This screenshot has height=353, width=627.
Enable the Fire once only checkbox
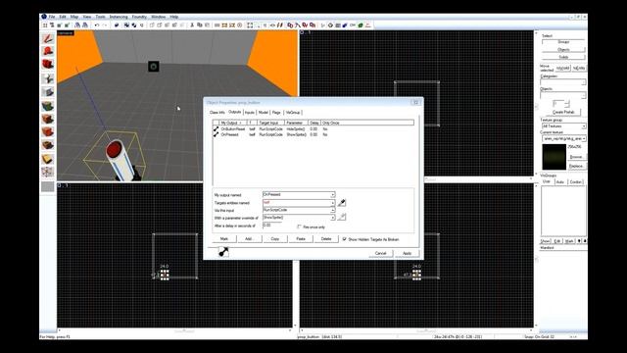tap(299, 227)
